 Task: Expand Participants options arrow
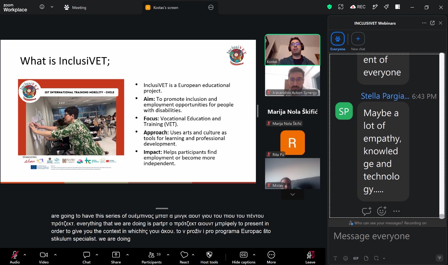click(168, 255)
